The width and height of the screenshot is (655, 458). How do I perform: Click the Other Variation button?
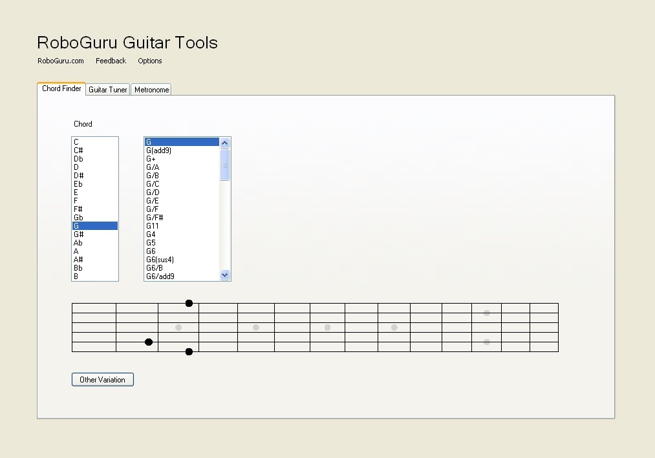point(102,379)
